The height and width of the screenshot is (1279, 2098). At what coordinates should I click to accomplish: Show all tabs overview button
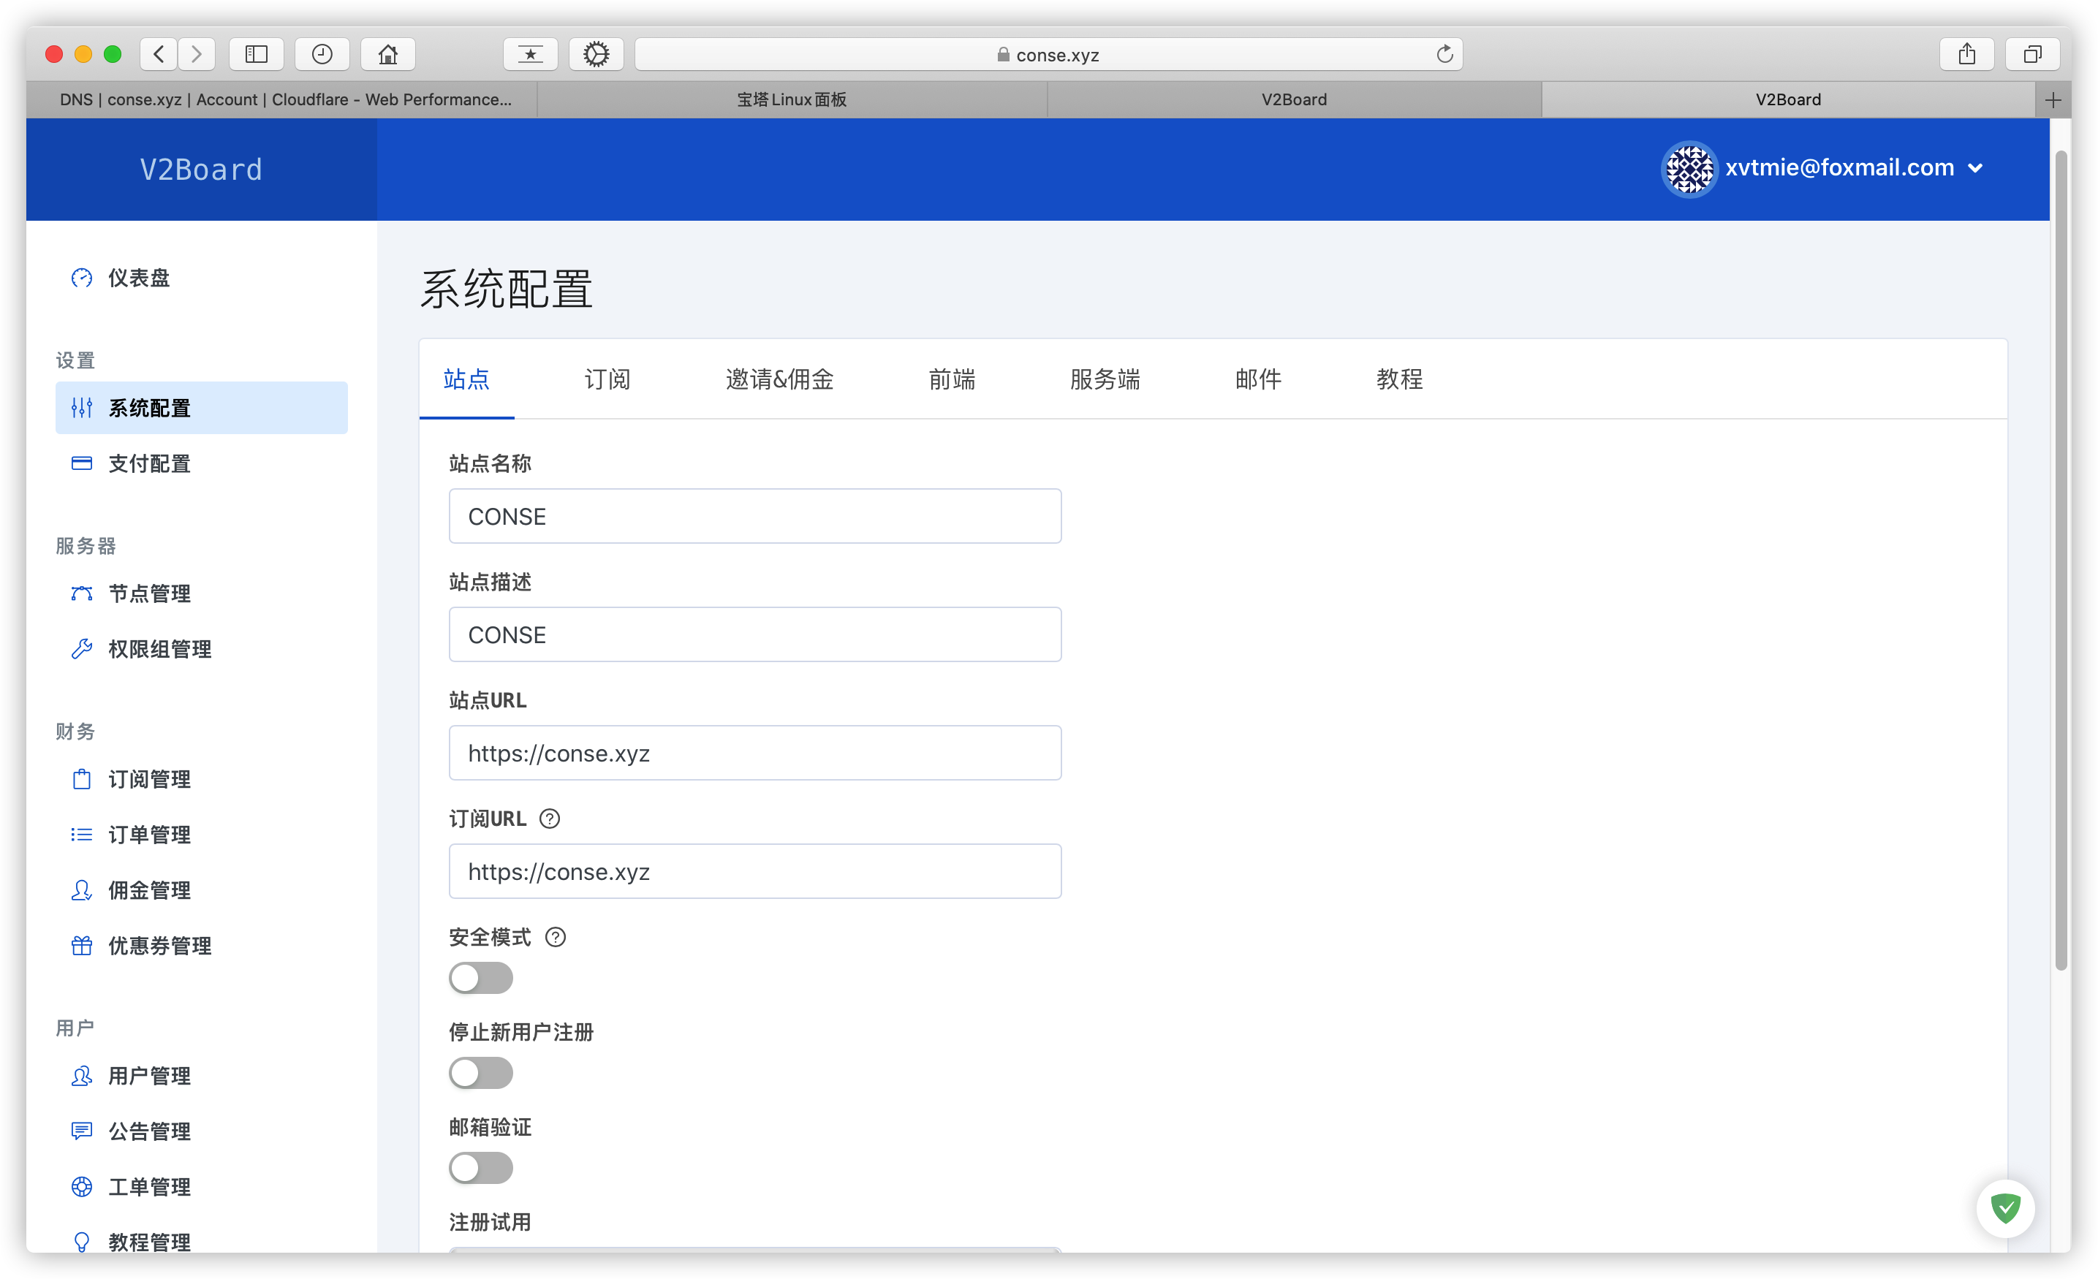2033,55
